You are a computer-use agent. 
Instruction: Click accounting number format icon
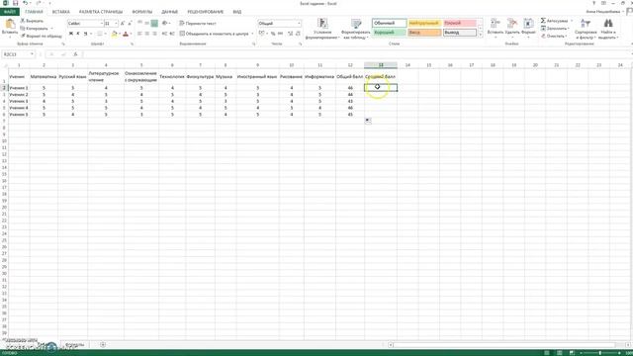(262, 34)
